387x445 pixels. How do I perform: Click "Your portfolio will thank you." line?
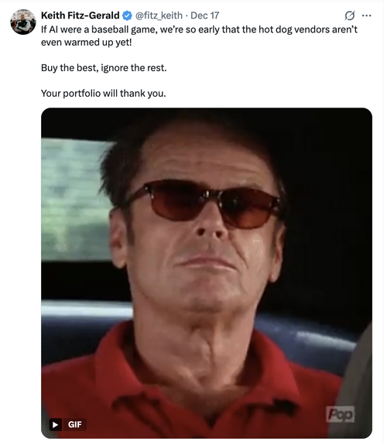(x=104, y=94)
